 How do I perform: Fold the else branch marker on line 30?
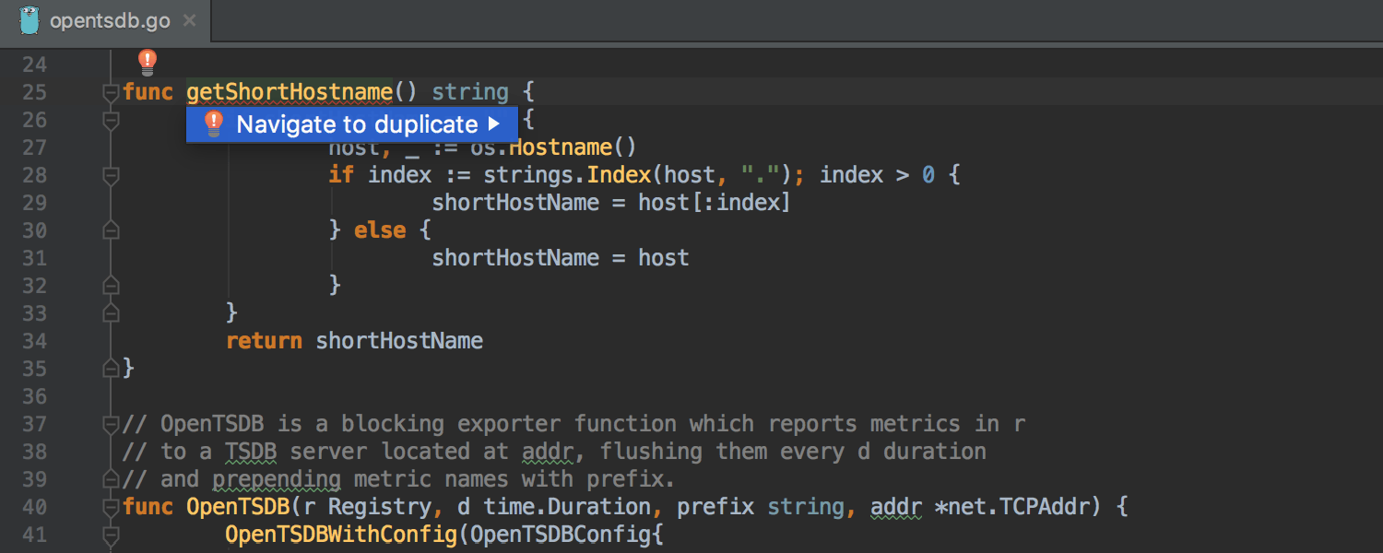click(x=111, y=230)
